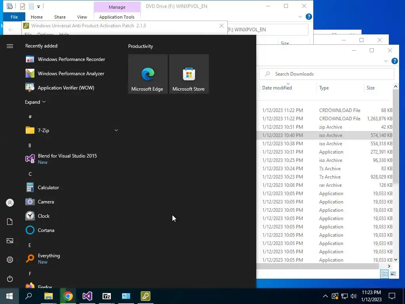405x304 pixels.
Task: Open Pictures from Start sidebar
Action: click(x=10, y=241)
